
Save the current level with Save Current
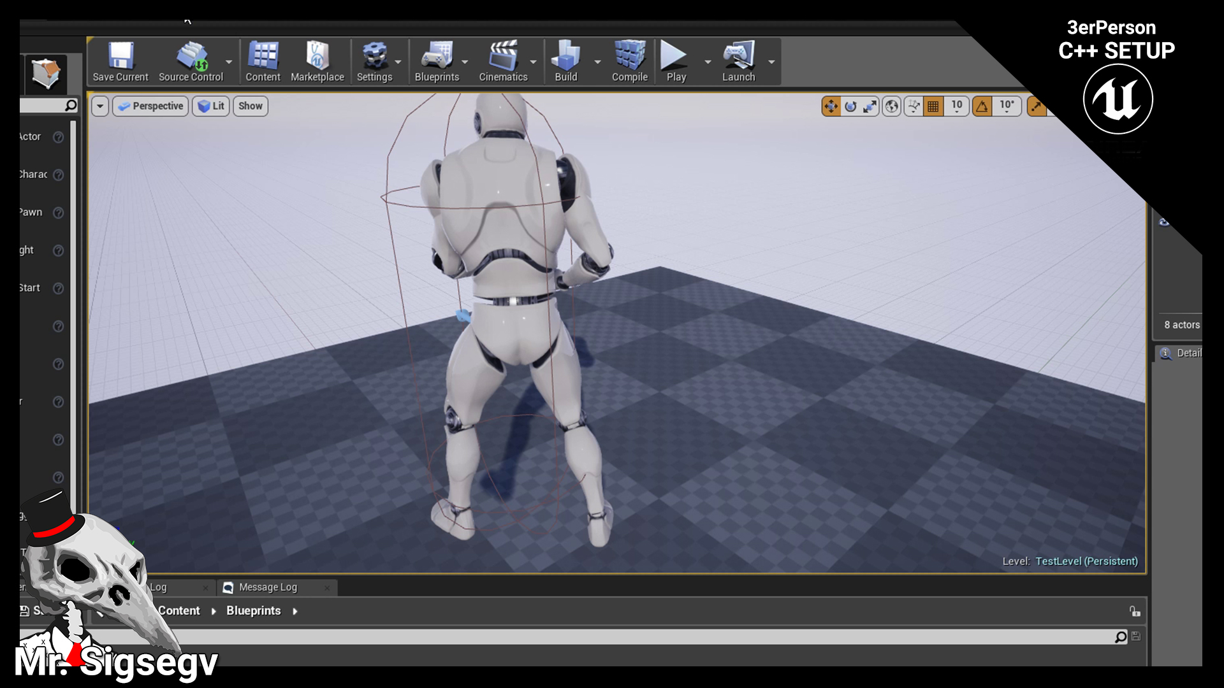coord(119,61)
